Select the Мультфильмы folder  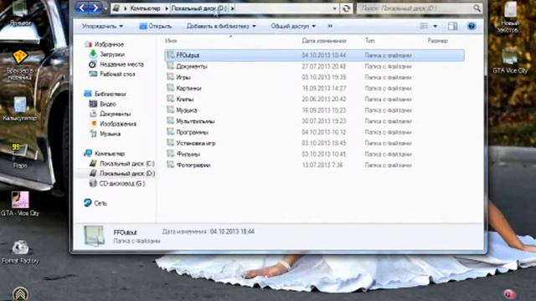point(314,121)
